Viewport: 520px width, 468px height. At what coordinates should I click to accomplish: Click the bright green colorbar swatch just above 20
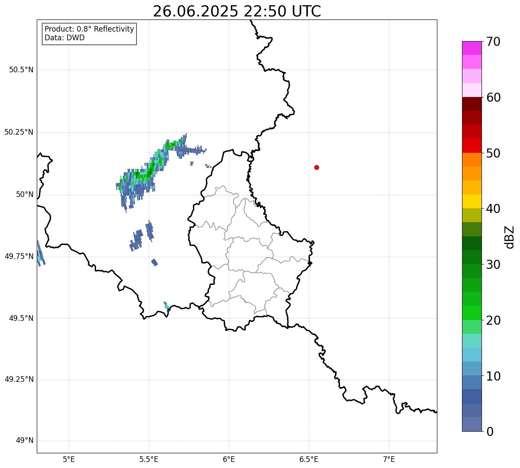(x=472, y=313)
